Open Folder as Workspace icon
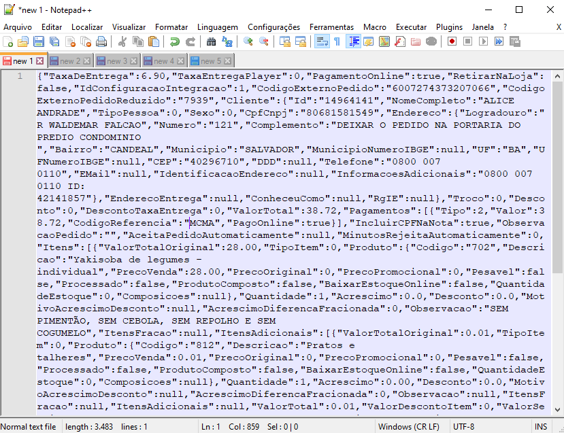Viewport: 564px width, 433px height. [416, 41]
